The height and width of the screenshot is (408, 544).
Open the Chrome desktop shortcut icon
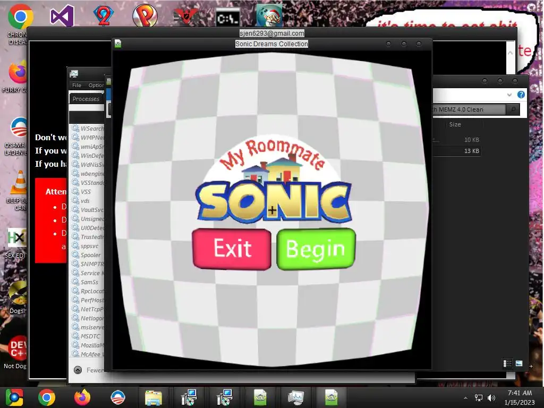coord(20,16)
